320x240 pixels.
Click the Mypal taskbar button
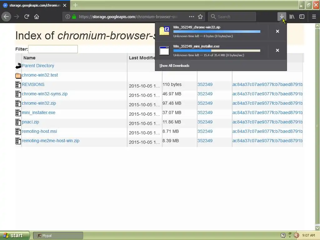click(x=58, y=236)
